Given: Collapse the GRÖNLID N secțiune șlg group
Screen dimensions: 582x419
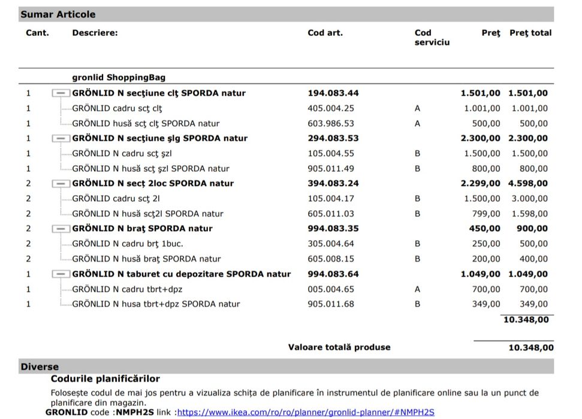Looking at the screenshot, I should click(60, 138).
